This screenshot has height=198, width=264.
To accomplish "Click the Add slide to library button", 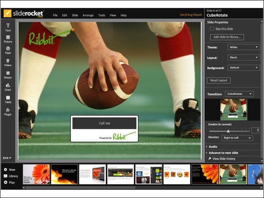I will point(227,37).
